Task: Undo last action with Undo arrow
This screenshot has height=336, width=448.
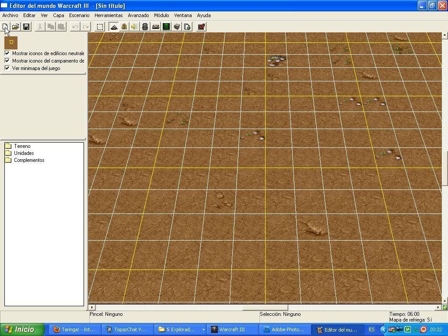Action: [75, 27]
